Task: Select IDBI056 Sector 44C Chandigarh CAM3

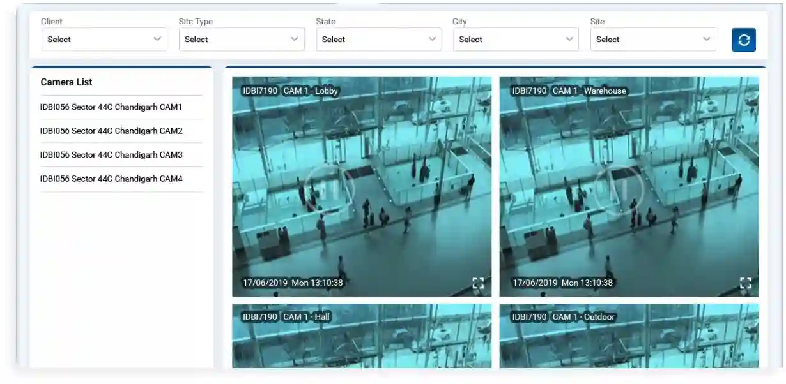Action: coord(121,155)
